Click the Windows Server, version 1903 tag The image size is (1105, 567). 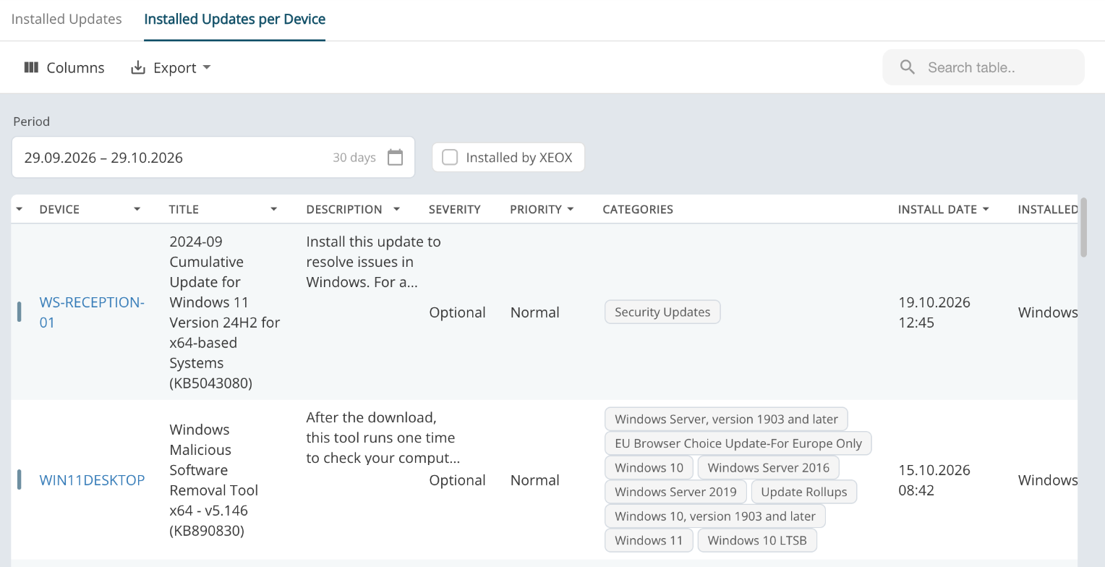(x=726, y=419)
